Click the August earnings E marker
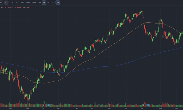This screenshot has height=110, width=183. coord(144,105)
